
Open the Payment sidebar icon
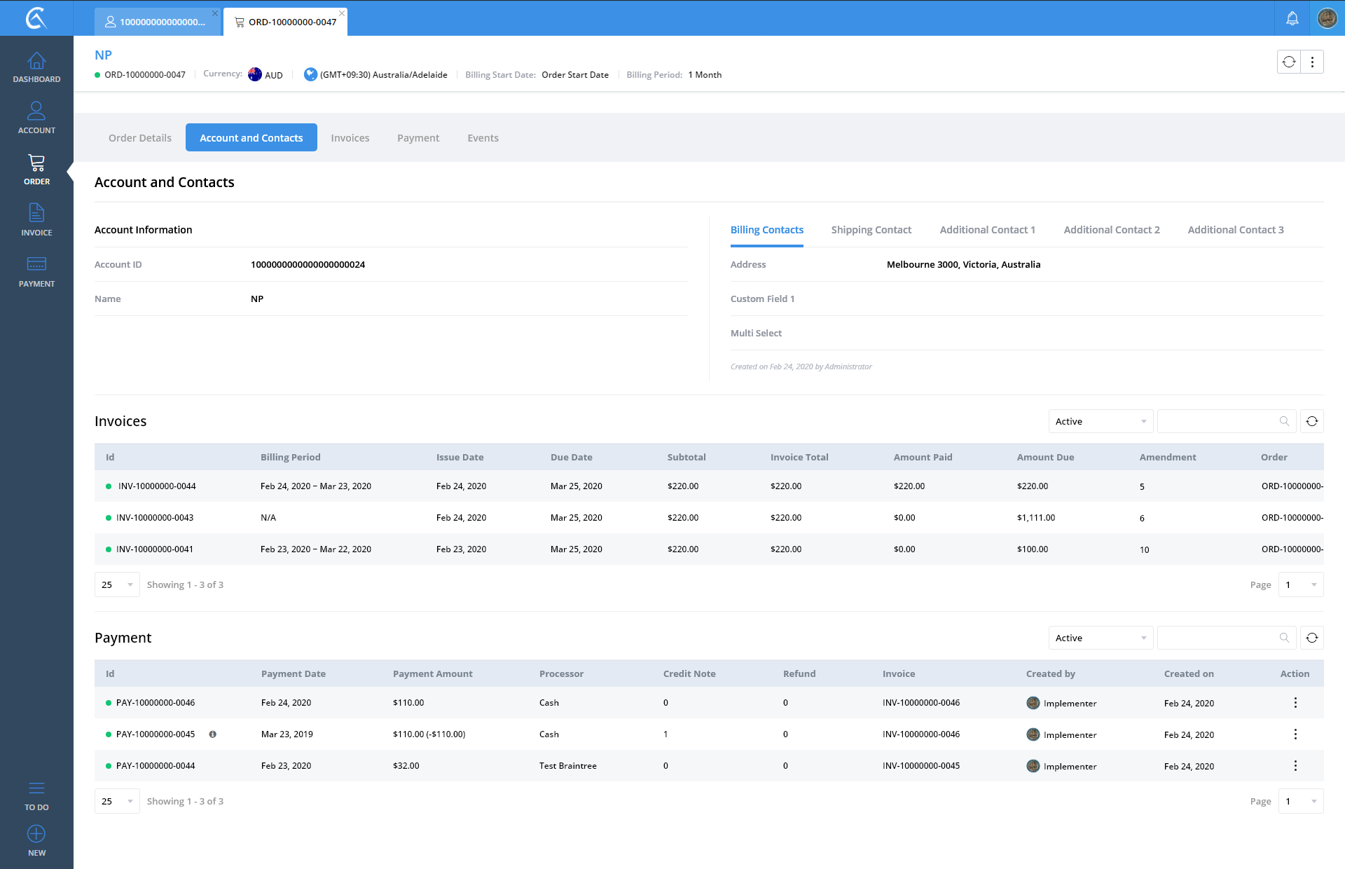coord(36,271)
